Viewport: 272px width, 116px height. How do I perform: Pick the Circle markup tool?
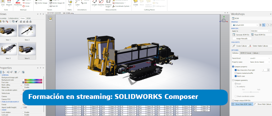[x=26, y=6]
